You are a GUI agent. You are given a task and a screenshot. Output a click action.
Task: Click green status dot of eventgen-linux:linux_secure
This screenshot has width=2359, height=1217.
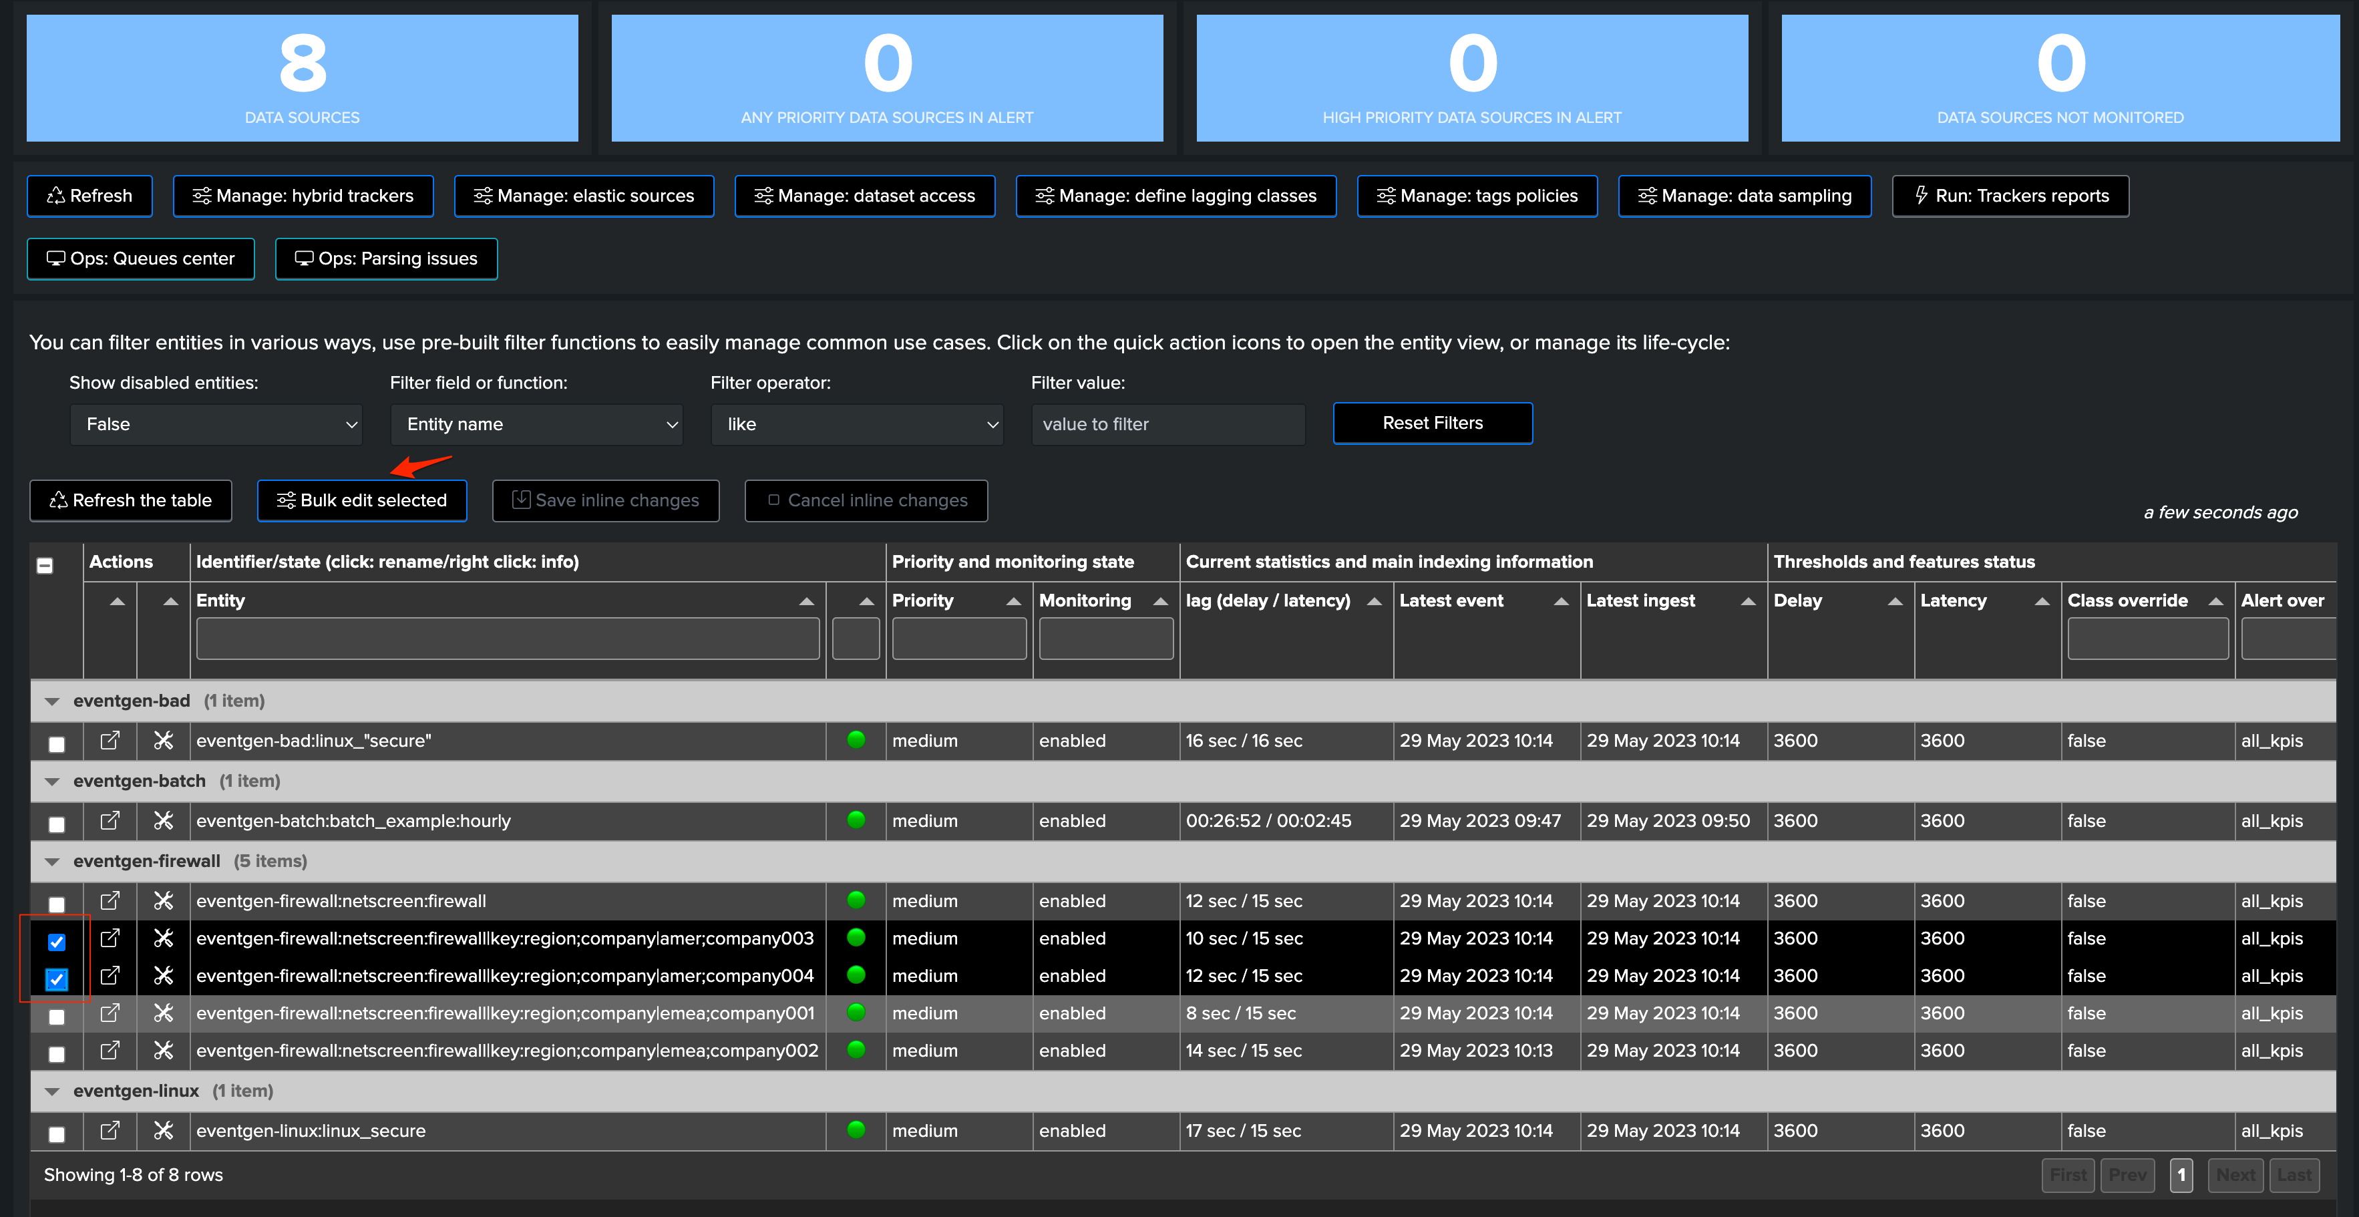(x=856, y=1130)
